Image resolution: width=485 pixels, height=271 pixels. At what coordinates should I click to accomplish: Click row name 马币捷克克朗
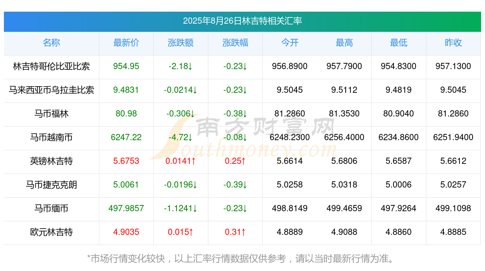tap(51, 185)
